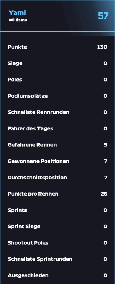This screenshot has width=115, height=284.
Task: Click the driver name Yami
Action: click(x=17, y=13)
